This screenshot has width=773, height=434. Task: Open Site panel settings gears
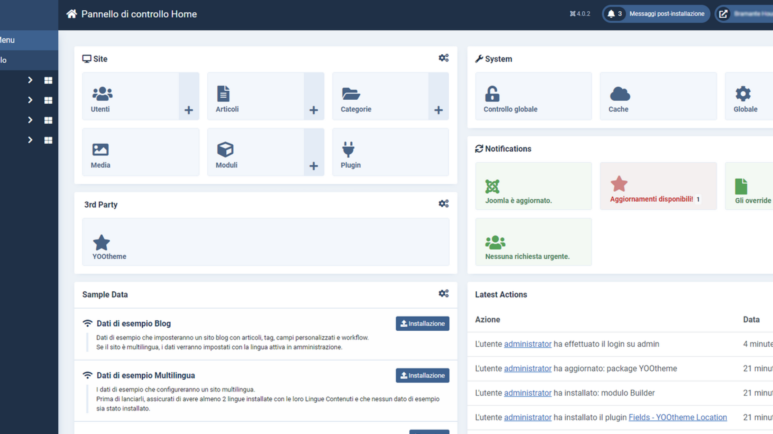pyautogui.click(x=444, y=58)
